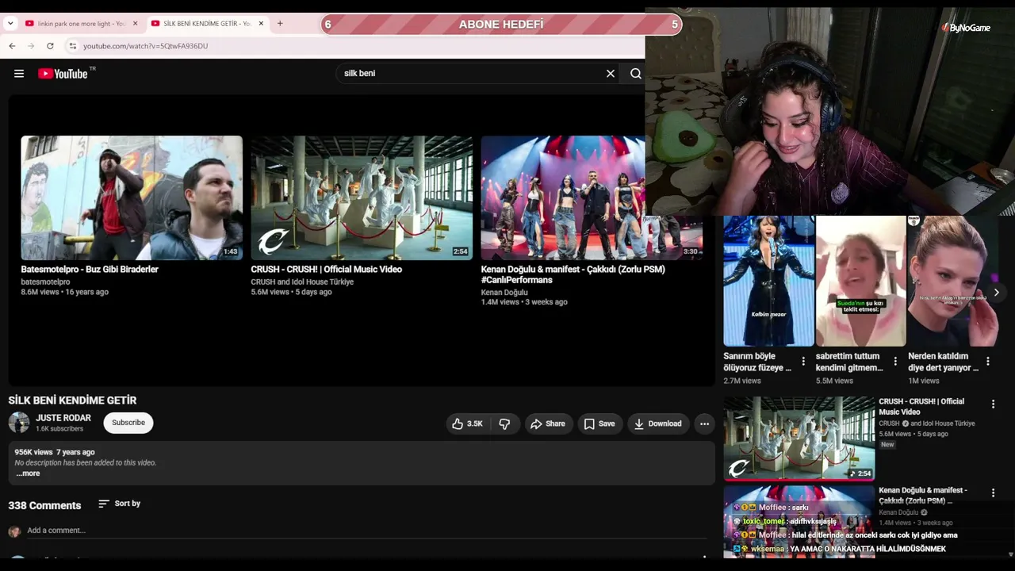Click the '338 Comments' heading
The image size is (1015, 571).
click(x=44, y=505)
